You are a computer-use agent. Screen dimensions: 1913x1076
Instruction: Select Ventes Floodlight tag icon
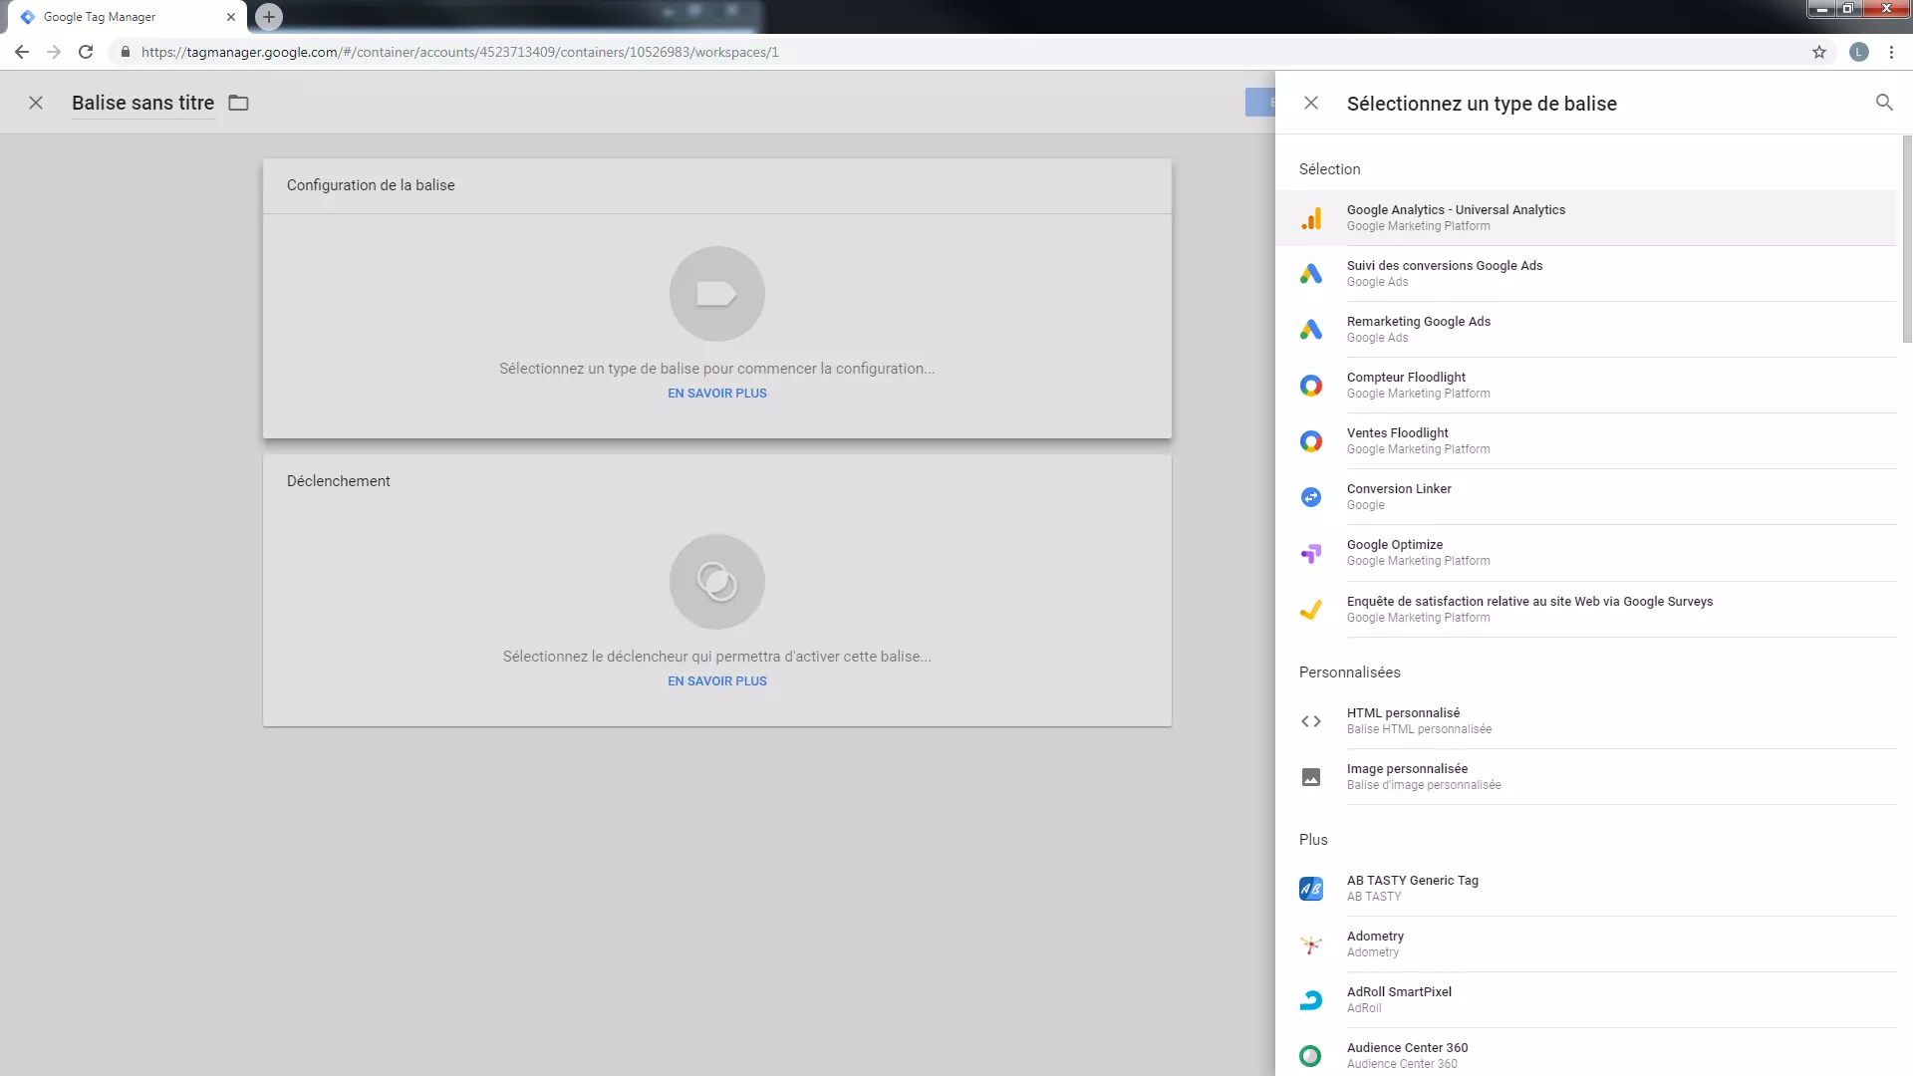click(x=1311, y=441)
